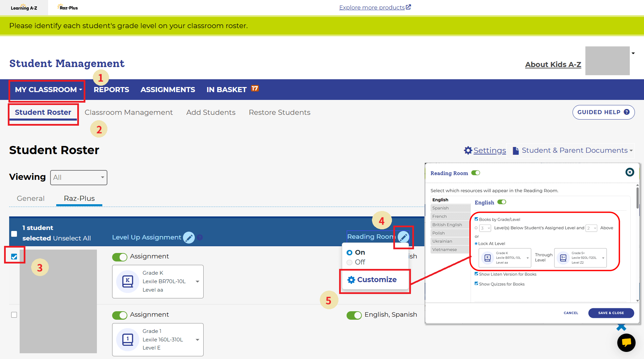Uncheck the first student's selection checkbox
This screenshot has width=644, height=359.
tap(14, 256)
